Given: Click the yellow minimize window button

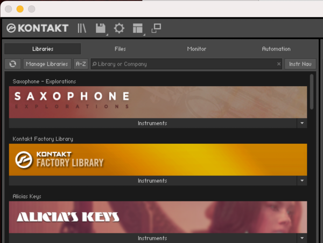Looking at the screenshot, I should point(20,9).
